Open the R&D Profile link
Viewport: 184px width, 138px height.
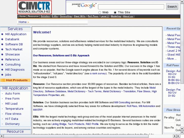point(92,124)
